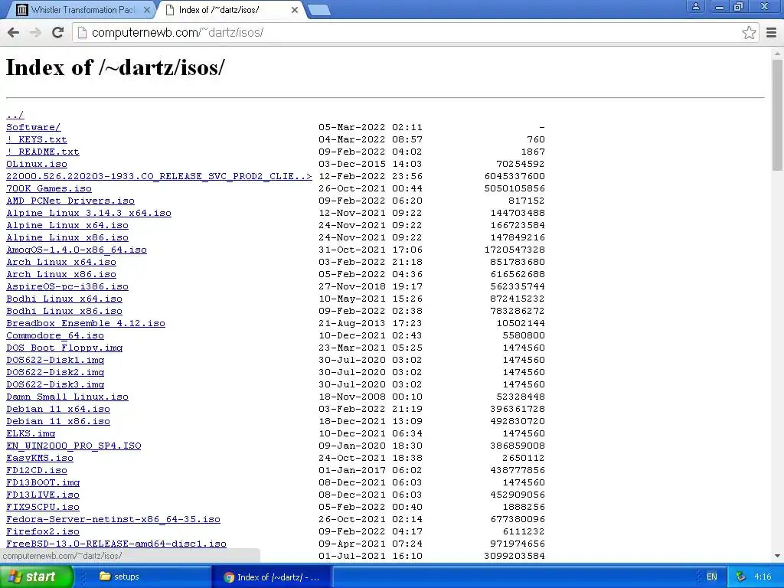Screen dimensions: 784x588
Task: Download FD13LIVE.iso
Action: 43,495
